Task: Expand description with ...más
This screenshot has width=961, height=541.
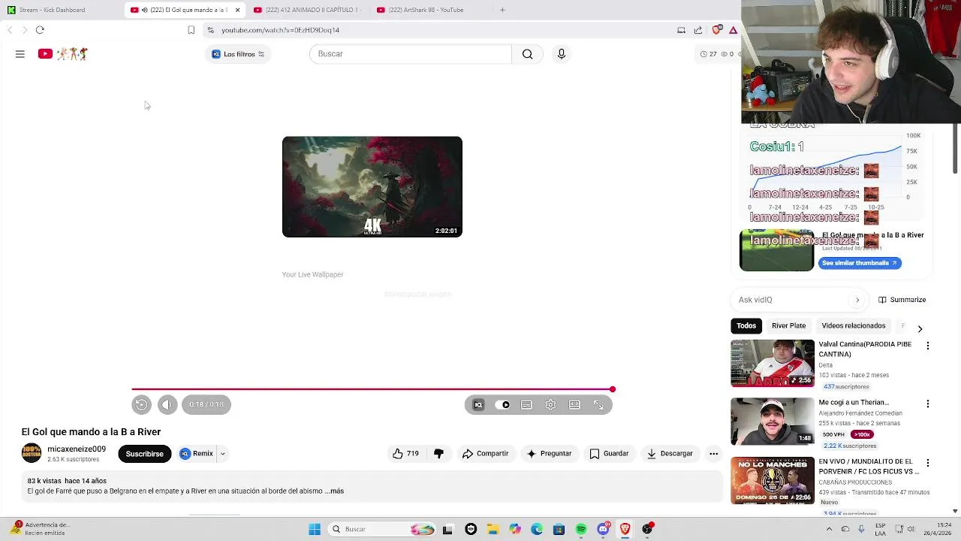Action: (x=334, y=491)
